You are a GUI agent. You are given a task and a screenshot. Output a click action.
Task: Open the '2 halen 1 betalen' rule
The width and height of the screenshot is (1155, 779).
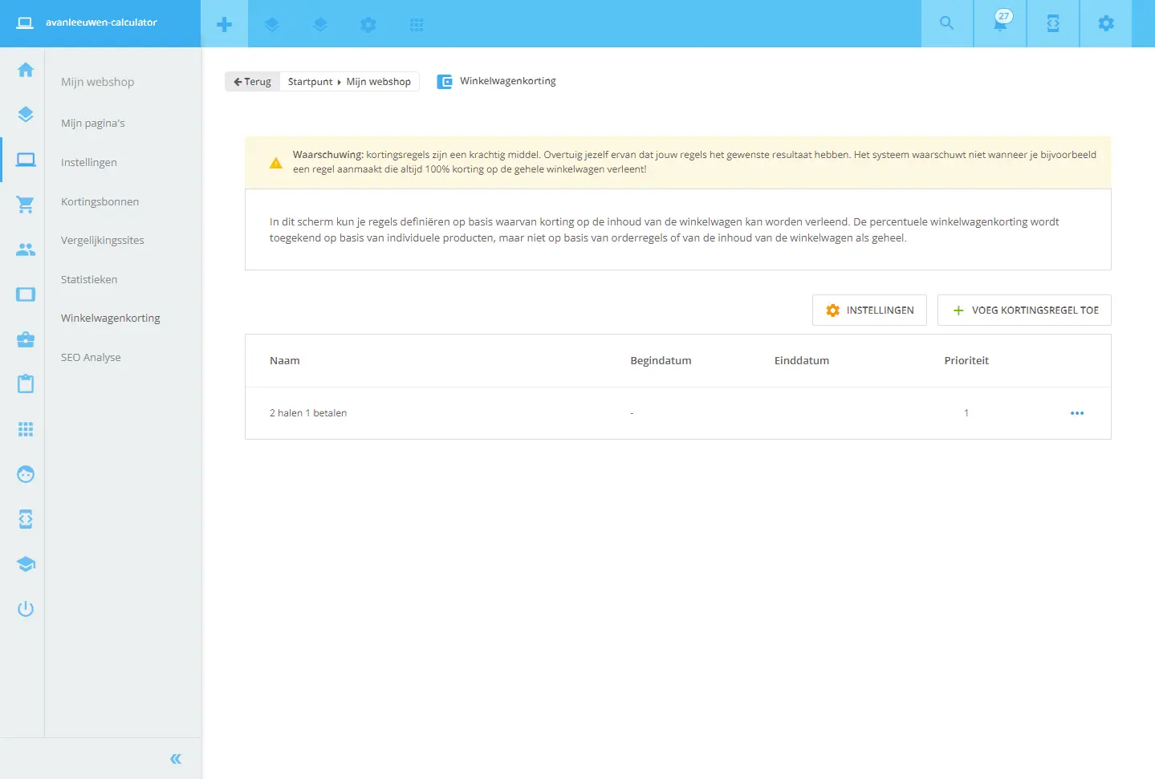pyautogui.click(x=308, y=413)
